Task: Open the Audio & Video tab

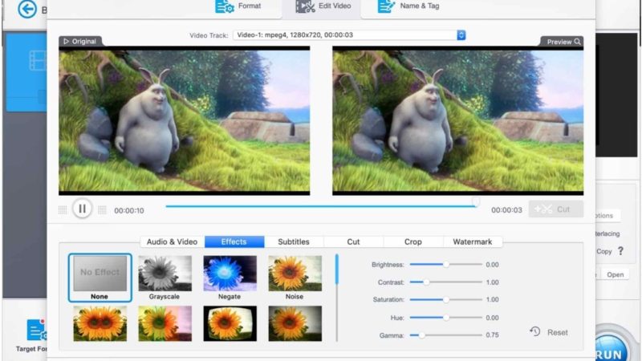Action: pyautogui.click(x=172, y=242)
